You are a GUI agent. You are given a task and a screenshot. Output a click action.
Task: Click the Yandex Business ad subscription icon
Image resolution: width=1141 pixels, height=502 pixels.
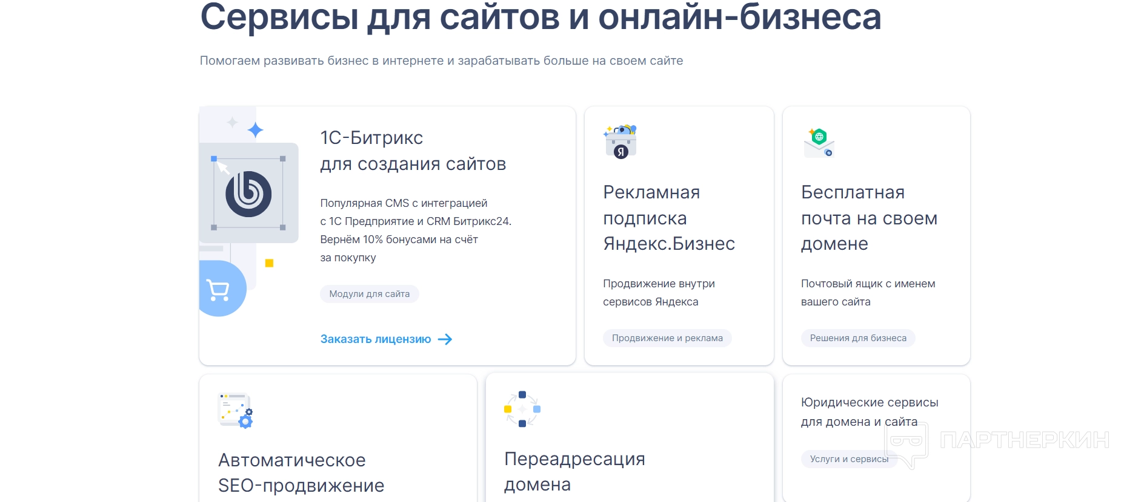620,142
